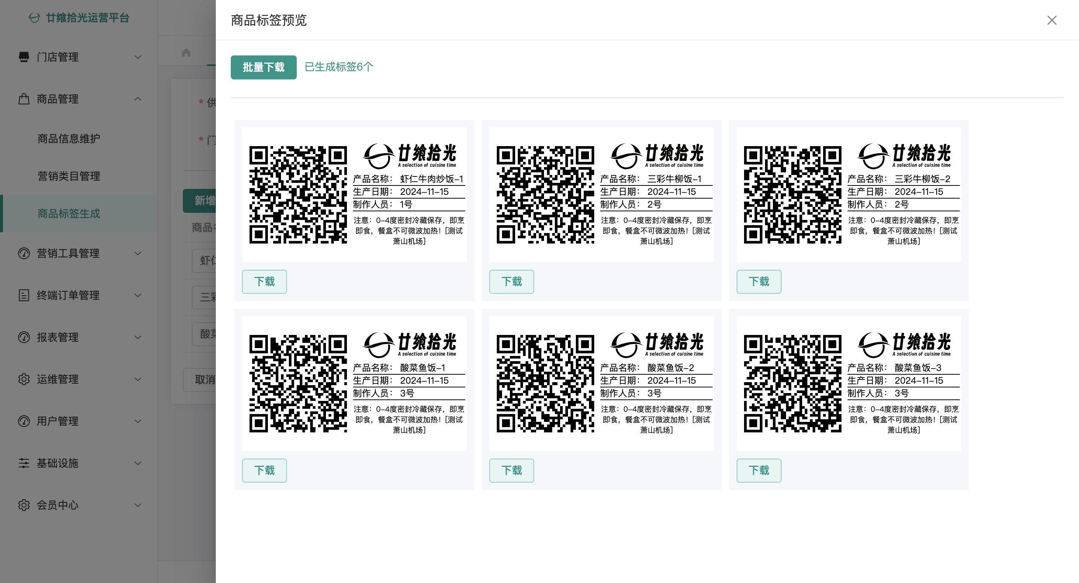Open 用户管理 menu label
The height and width of the screenshot is (583, 1079).
57,421
